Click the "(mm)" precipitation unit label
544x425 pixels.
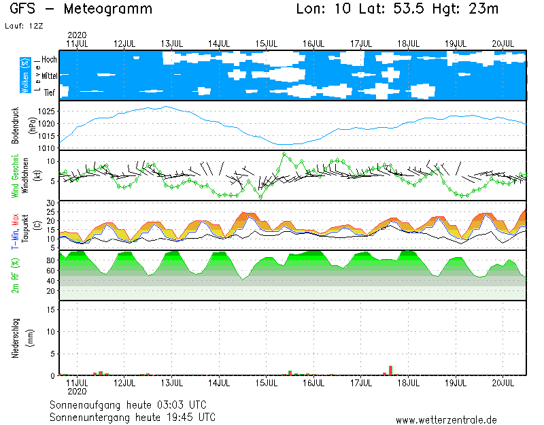(31, 338)
